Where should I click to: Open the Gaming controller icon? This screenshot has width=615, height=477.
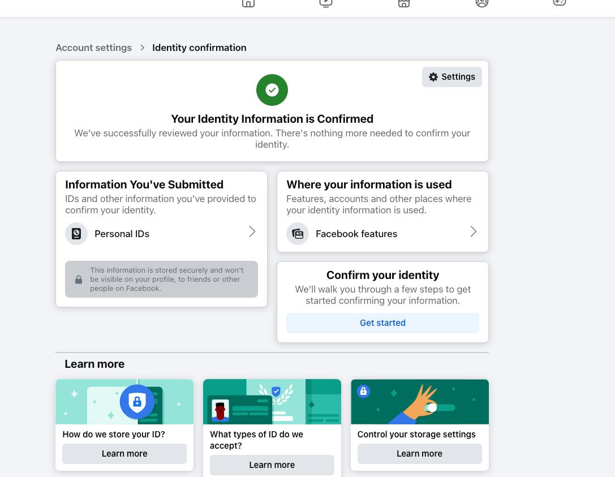(559, 3)
